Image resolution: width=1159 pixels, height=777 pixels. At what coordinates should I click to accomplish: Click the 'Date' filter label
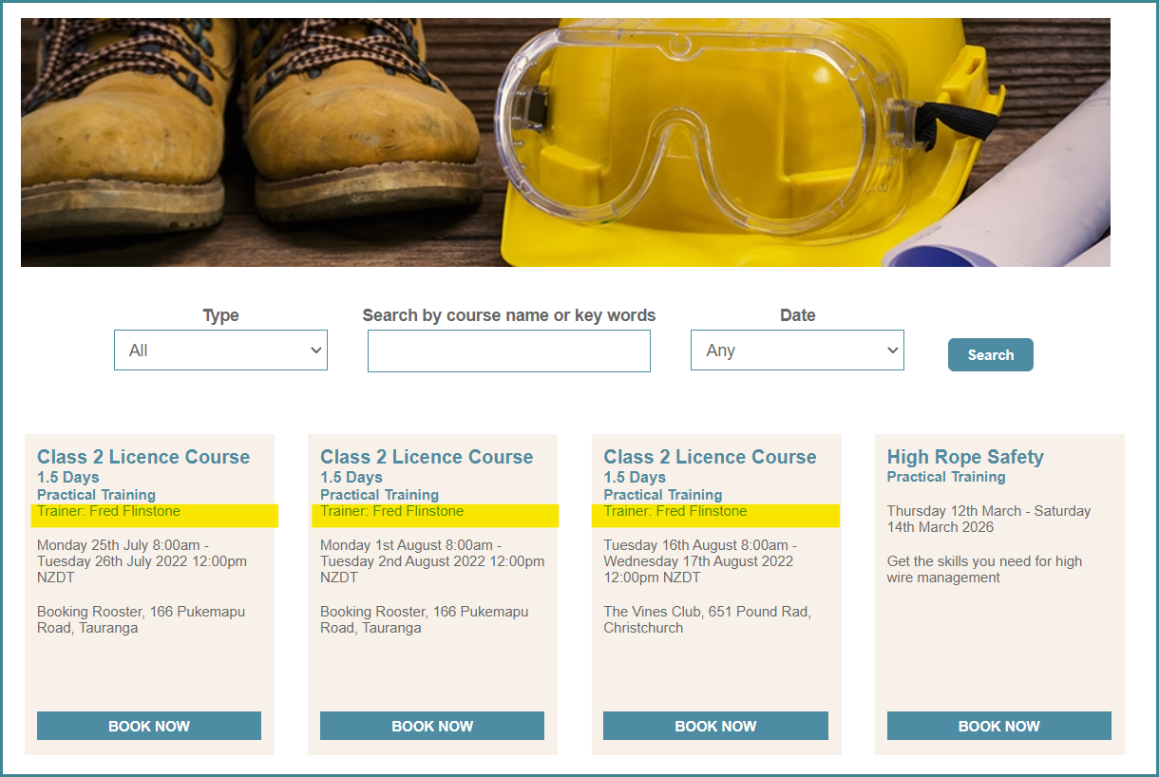pyautogui.click(x=797, y=315)
